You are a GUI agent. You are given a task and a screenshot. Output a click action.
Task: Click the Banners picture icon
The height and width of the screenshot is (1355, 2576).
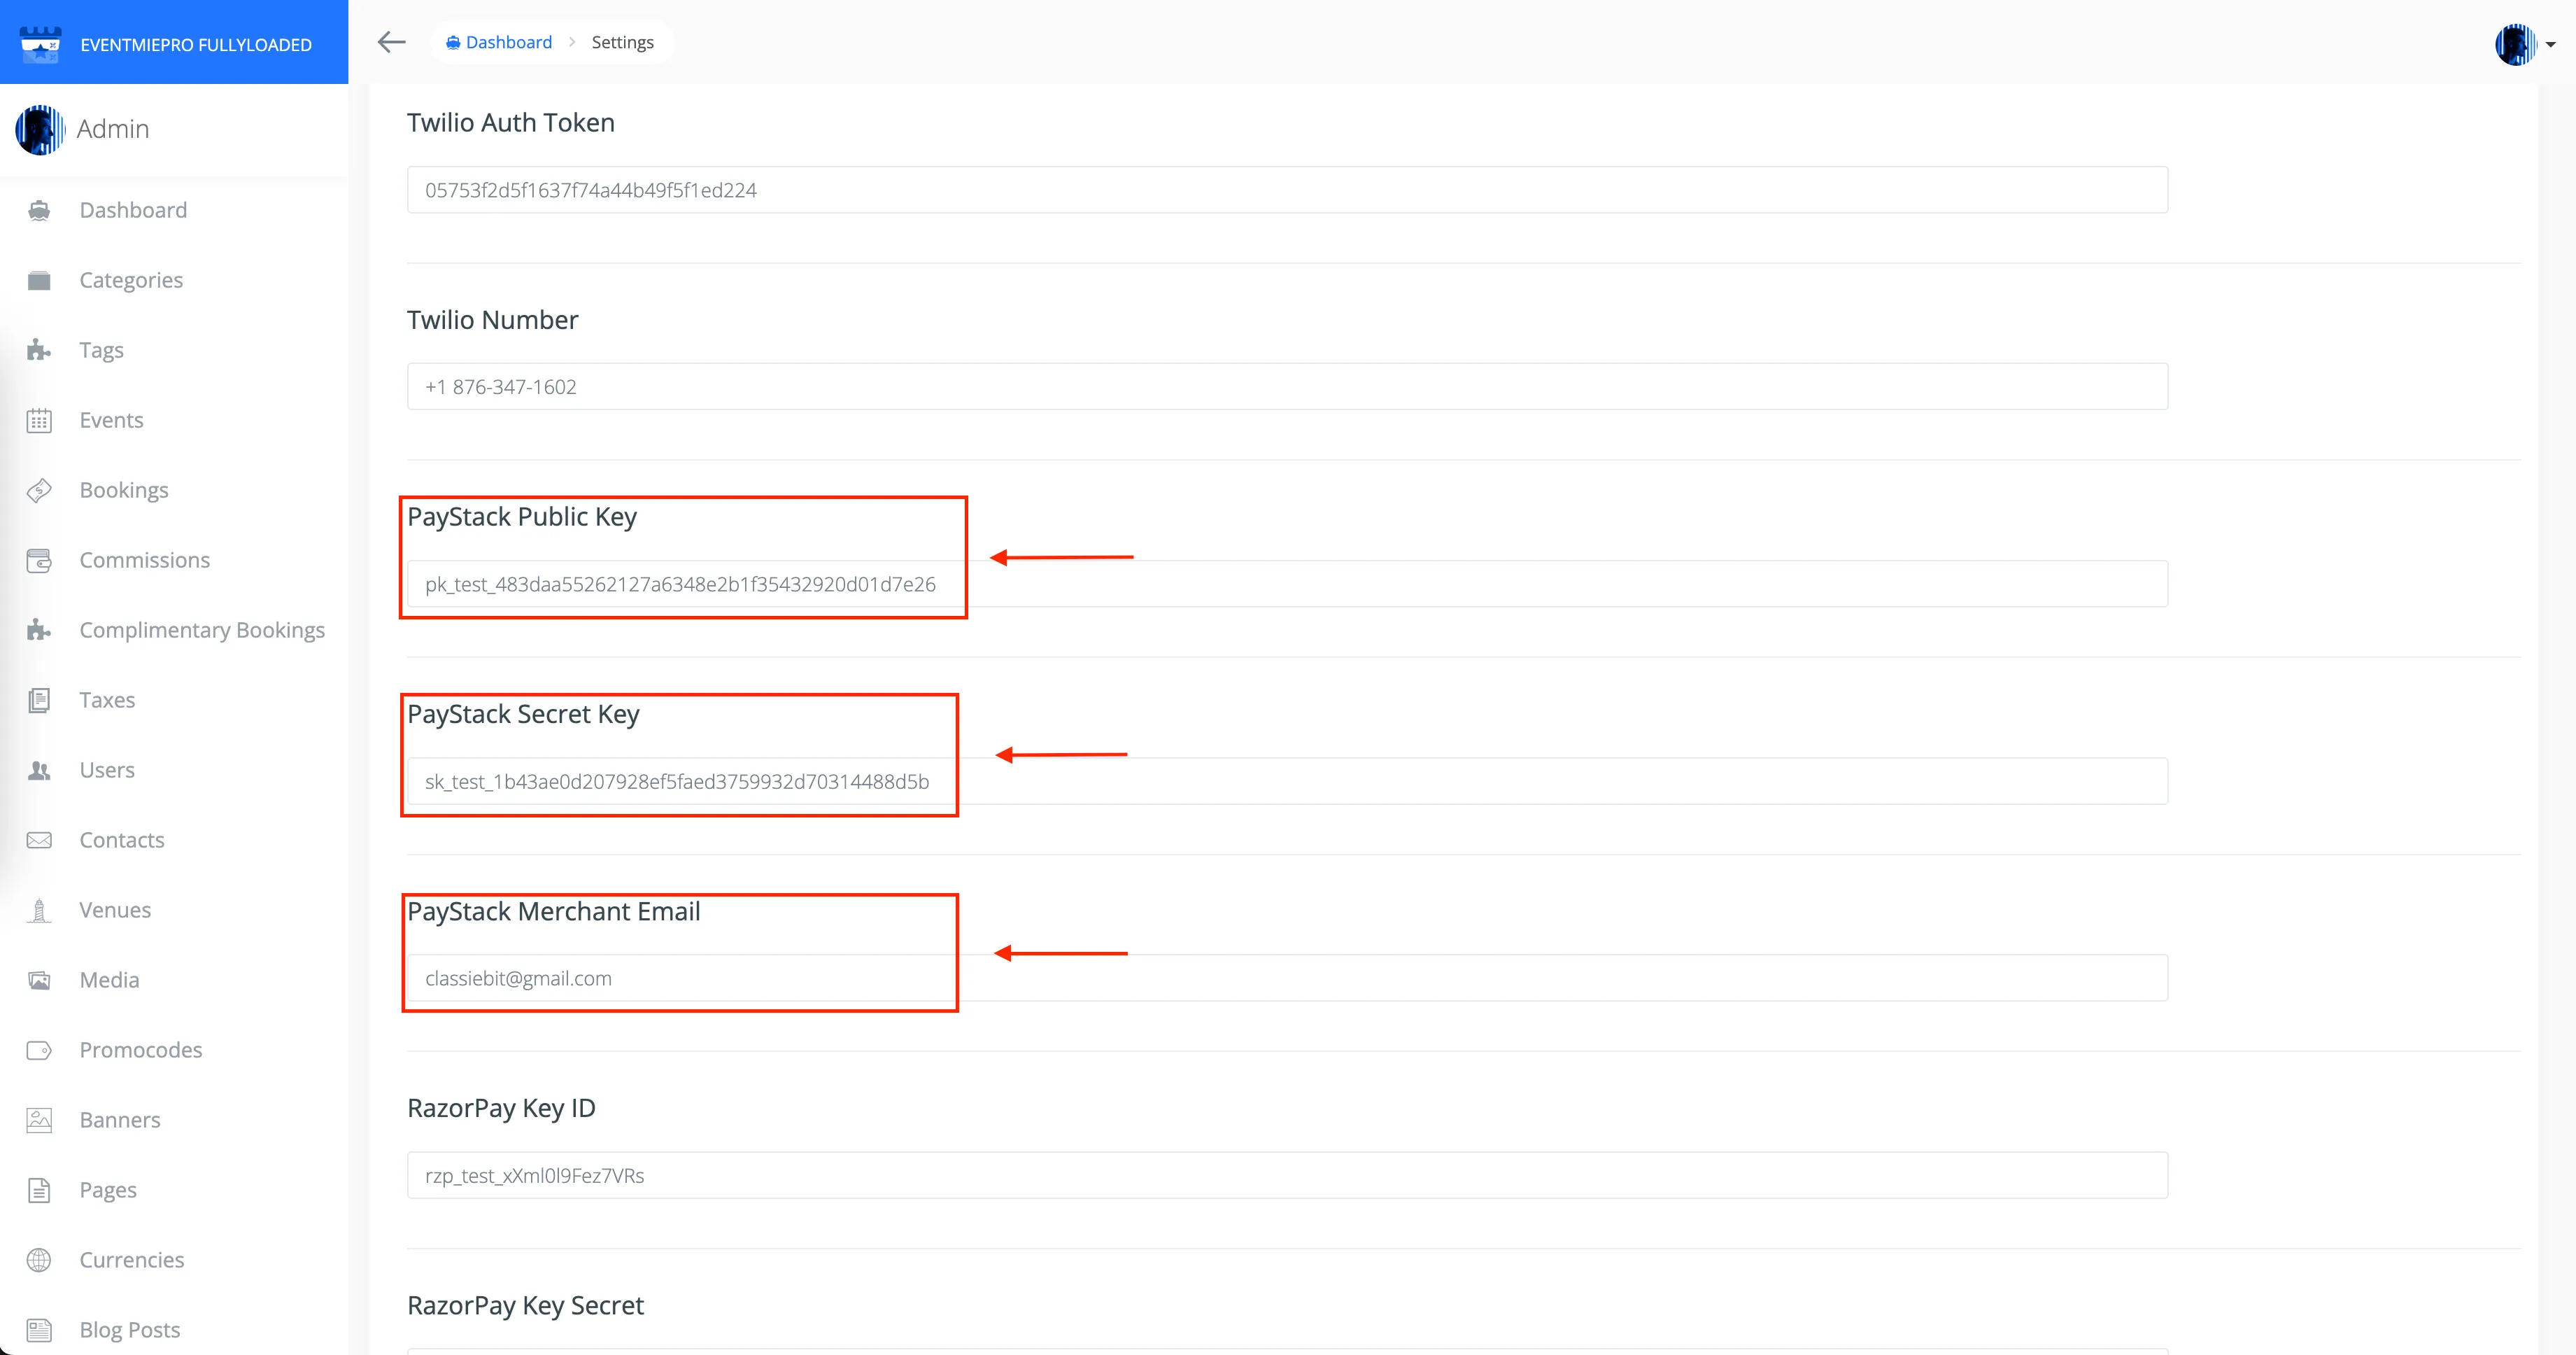pyautogui.click(x=39, y=1120)
